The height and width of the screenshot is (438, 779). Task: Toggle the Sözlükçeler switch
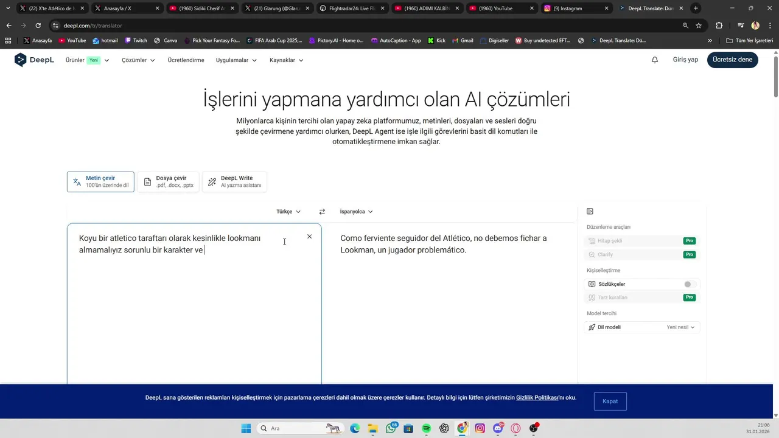(x=690, y=284)
